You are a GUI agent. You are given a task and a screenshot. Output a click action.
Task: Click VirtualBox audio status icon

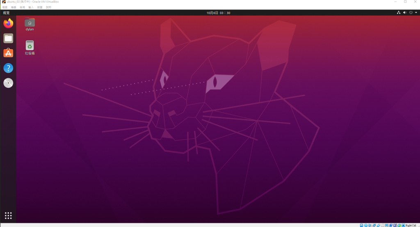coord(370,225)
